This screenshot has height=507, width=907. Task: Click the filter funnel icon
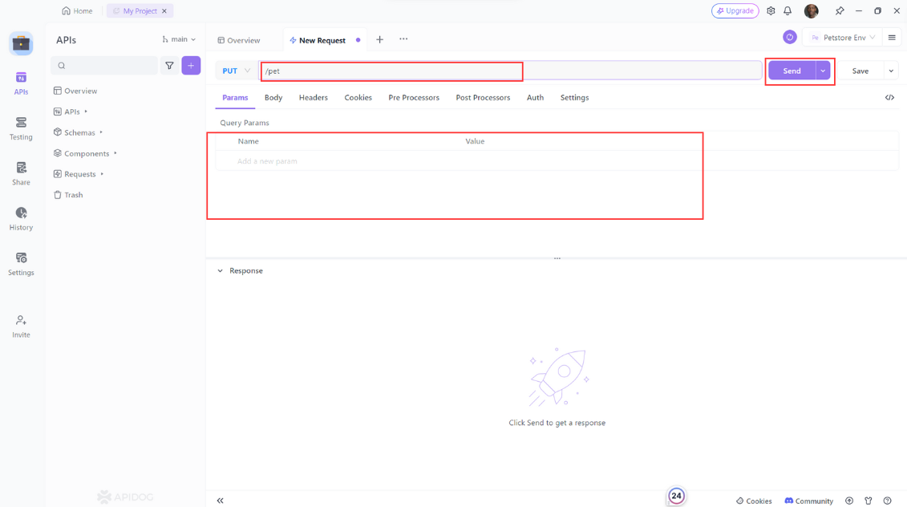pyautogui.click(x=169, y=66)
